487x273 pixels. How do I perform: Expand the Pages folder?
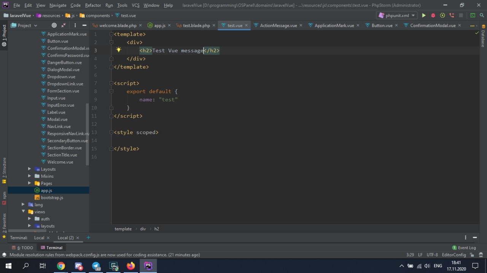click(x=30, y=183)
